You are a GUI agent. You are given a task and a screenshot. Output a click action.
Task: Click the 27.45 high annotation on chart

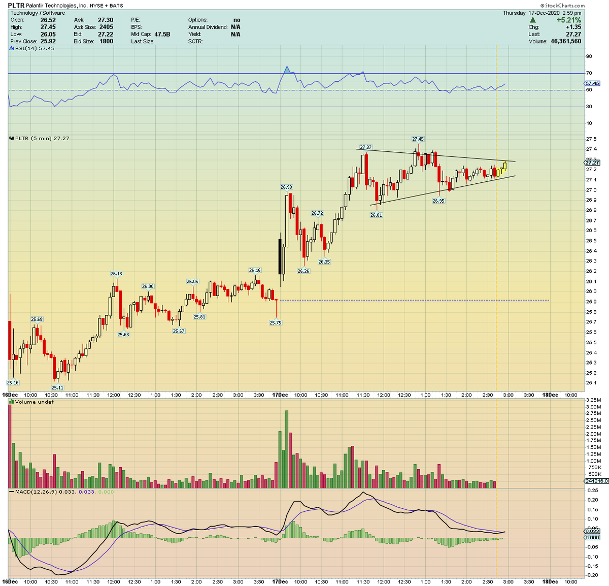point(418,138)
